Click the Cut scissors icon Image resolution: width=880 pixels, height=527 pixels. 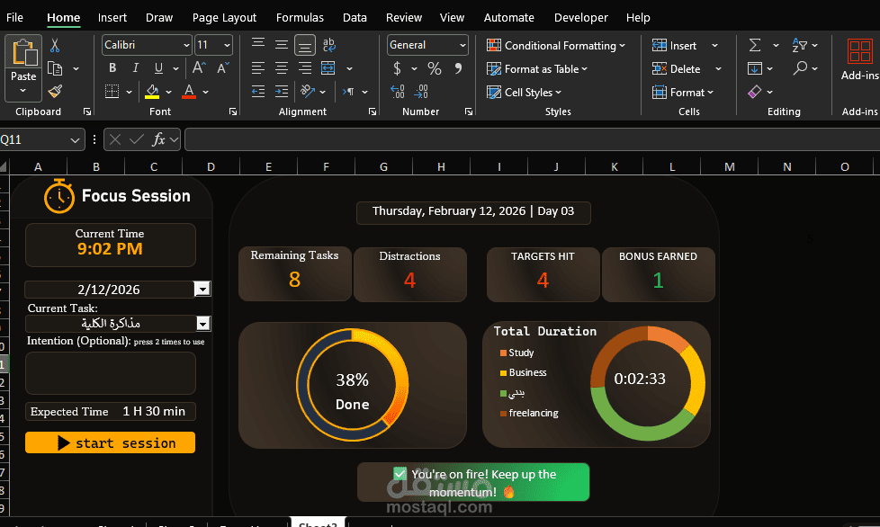coord(55,45)
